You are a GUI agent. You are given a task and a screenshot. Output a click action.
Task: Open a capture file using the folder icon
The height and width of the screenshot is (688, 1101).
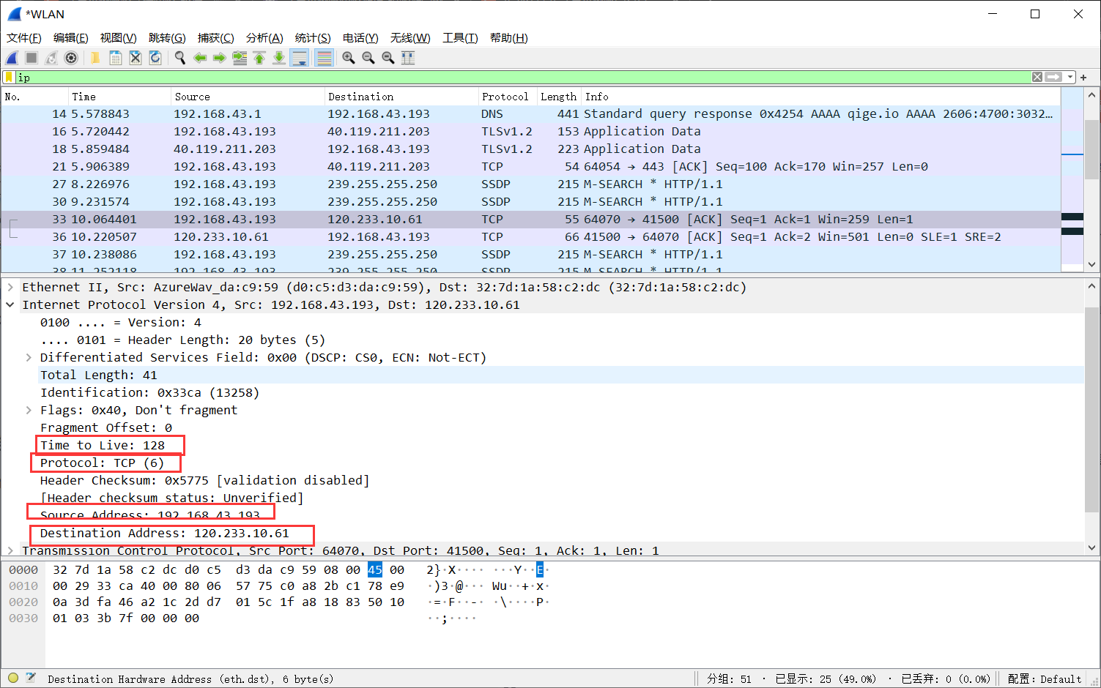click(95, 58)
